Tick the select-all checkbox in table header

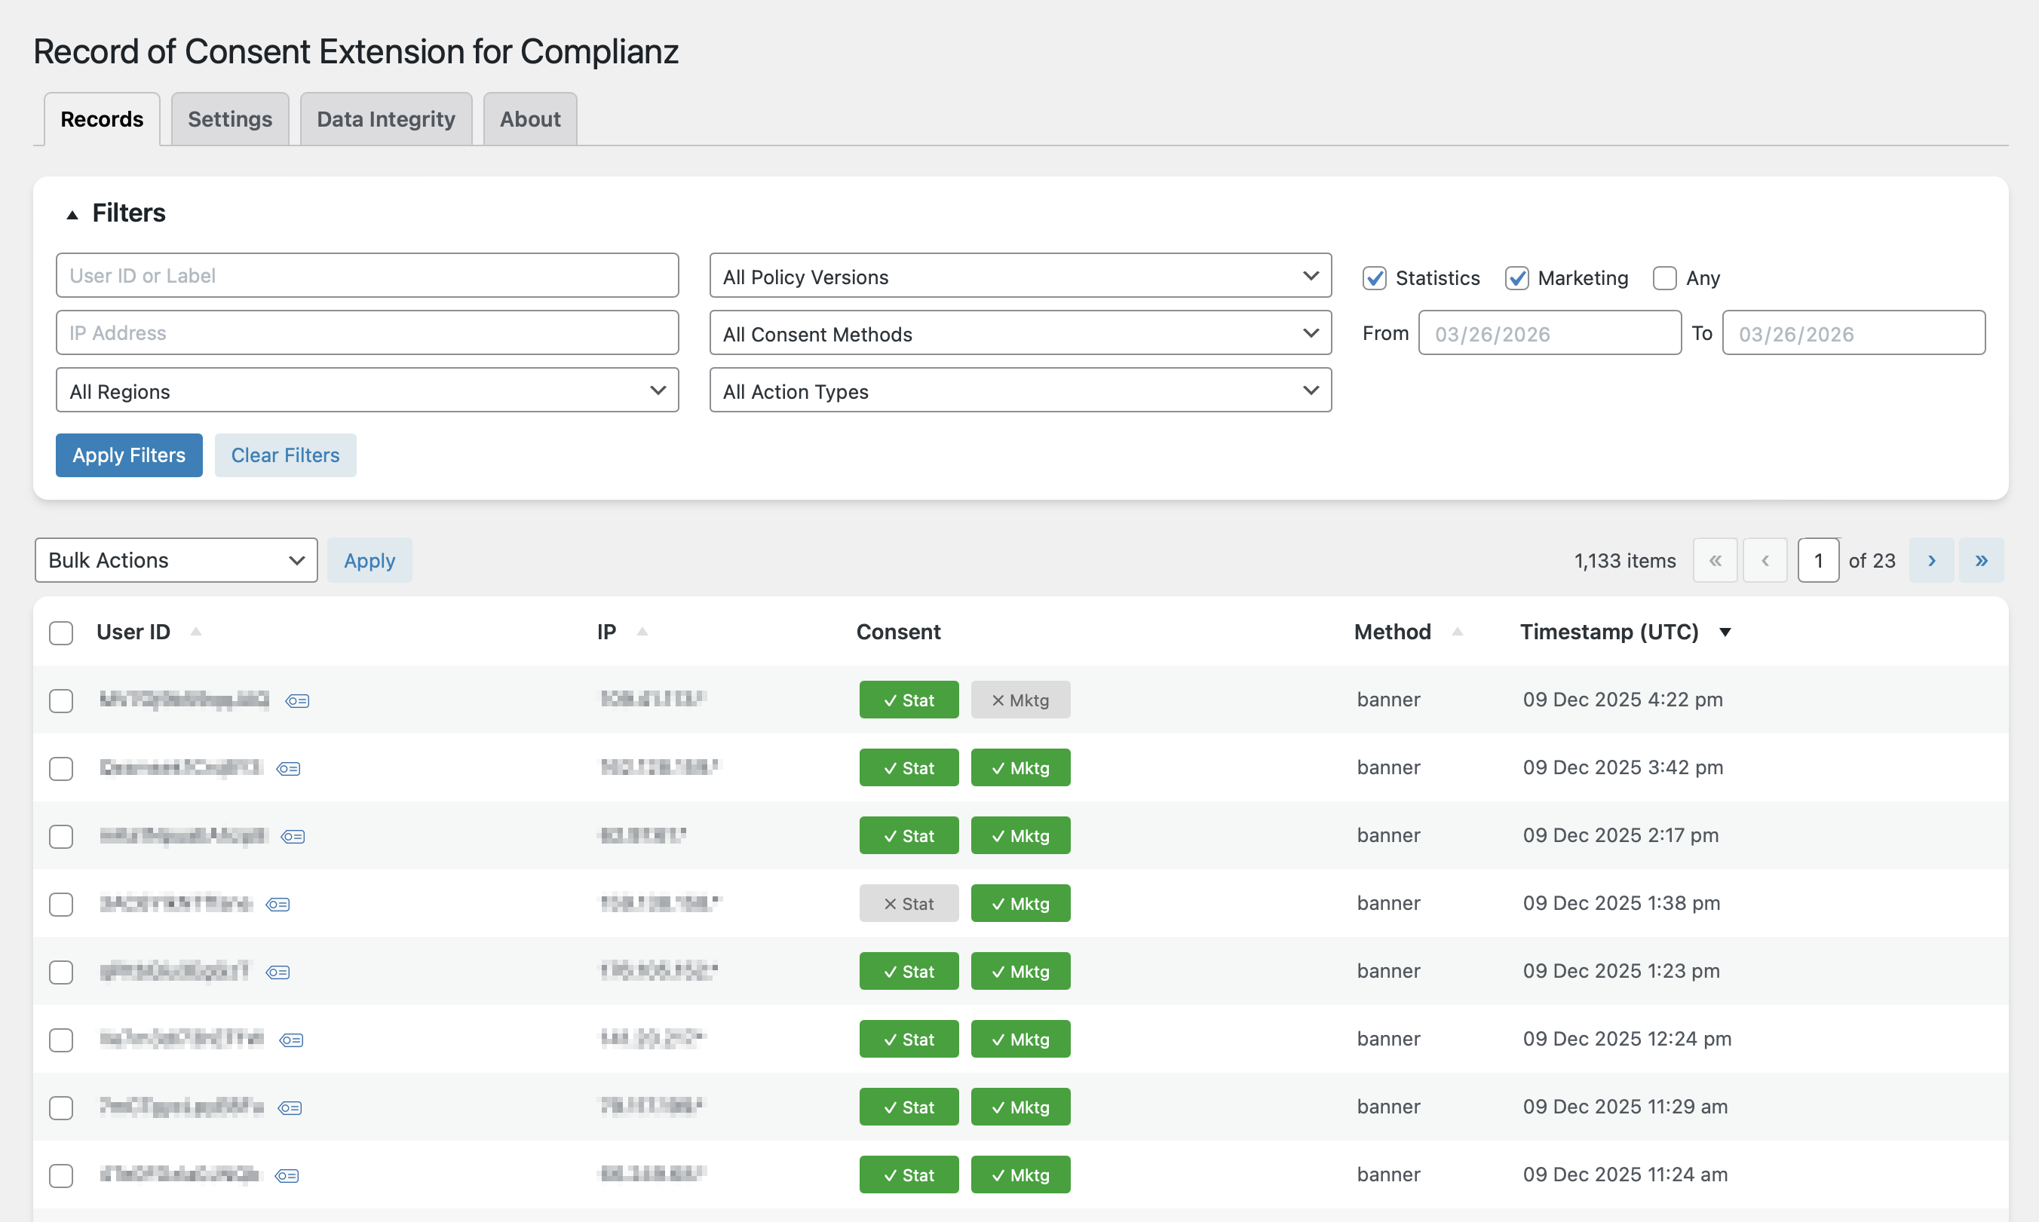(x=61, y=632)
